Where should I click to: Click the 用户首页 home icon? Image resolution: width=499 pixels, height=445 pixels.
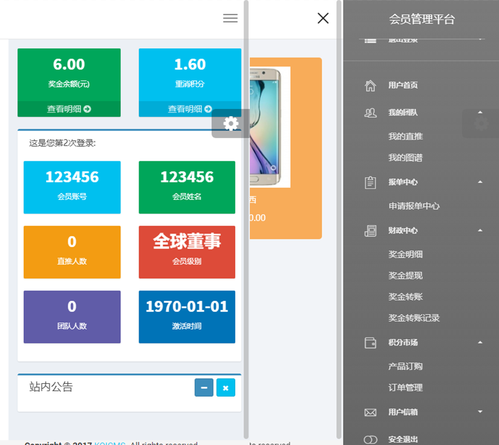(370, 85)
